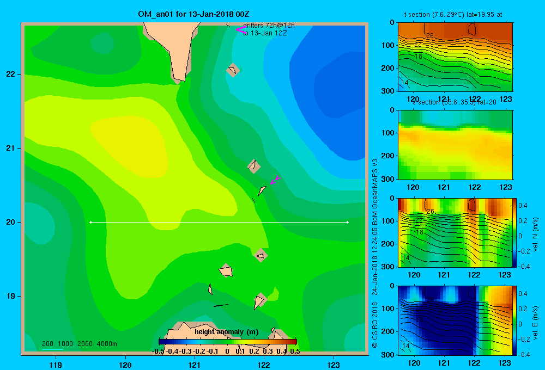Open the temperature section panel
Image resolution: width=545 pixels, height=370 pixels.
(x=455, y=57)
